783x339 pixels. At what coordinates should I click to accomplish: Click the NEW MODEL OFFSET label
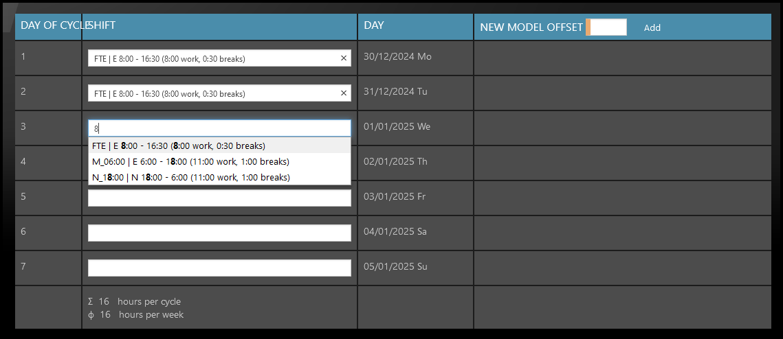[x=531, y=27]
